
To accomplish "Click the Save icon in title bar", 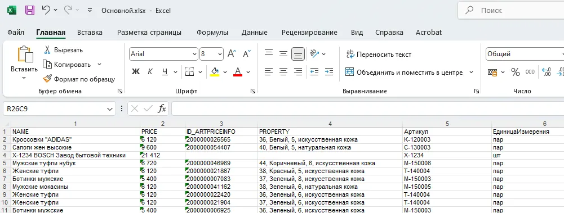I will [x=30, y=11].
